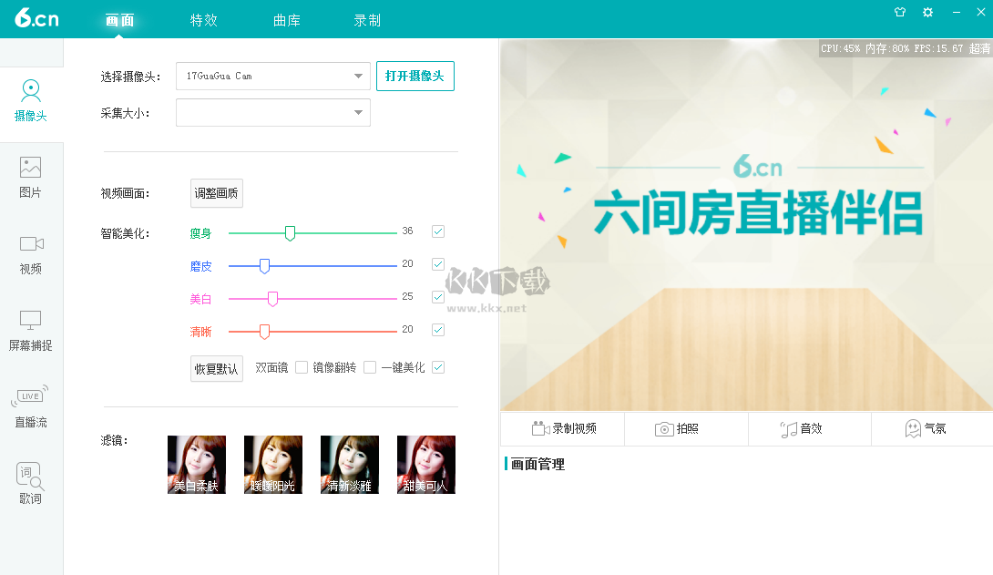Start 录制视频 record video

pos(563,428)
